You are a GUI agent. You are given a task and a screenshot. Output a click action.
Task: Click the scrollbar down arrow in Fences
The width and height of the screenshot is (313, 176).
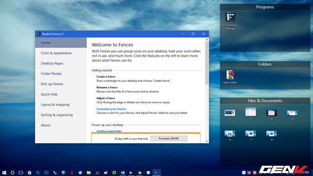pyautogui.click(x=207, y=141)
